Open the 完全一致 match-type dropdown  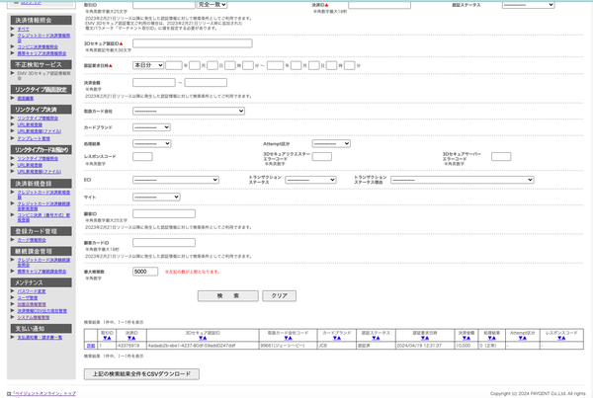[212, 5]
